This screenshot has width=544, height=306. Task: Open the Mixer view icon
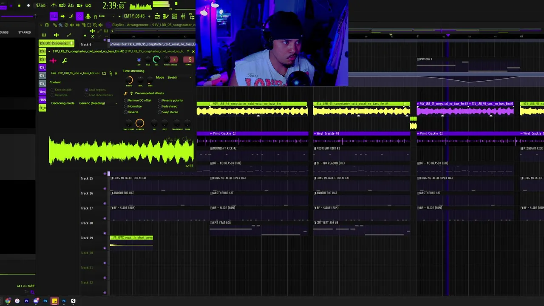183,16
